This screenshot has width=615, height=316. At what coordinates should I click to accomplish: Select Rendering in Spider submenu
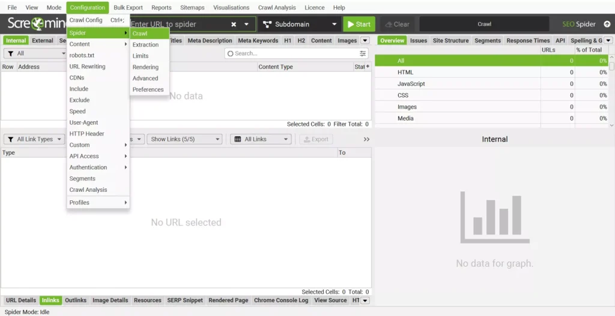point(150,67)
